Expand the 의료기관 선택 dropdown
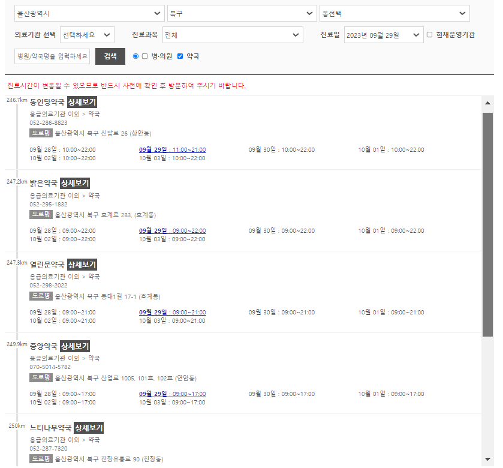Image resolution: width=503 pixels, height=468 pixels. click(87, 35)
